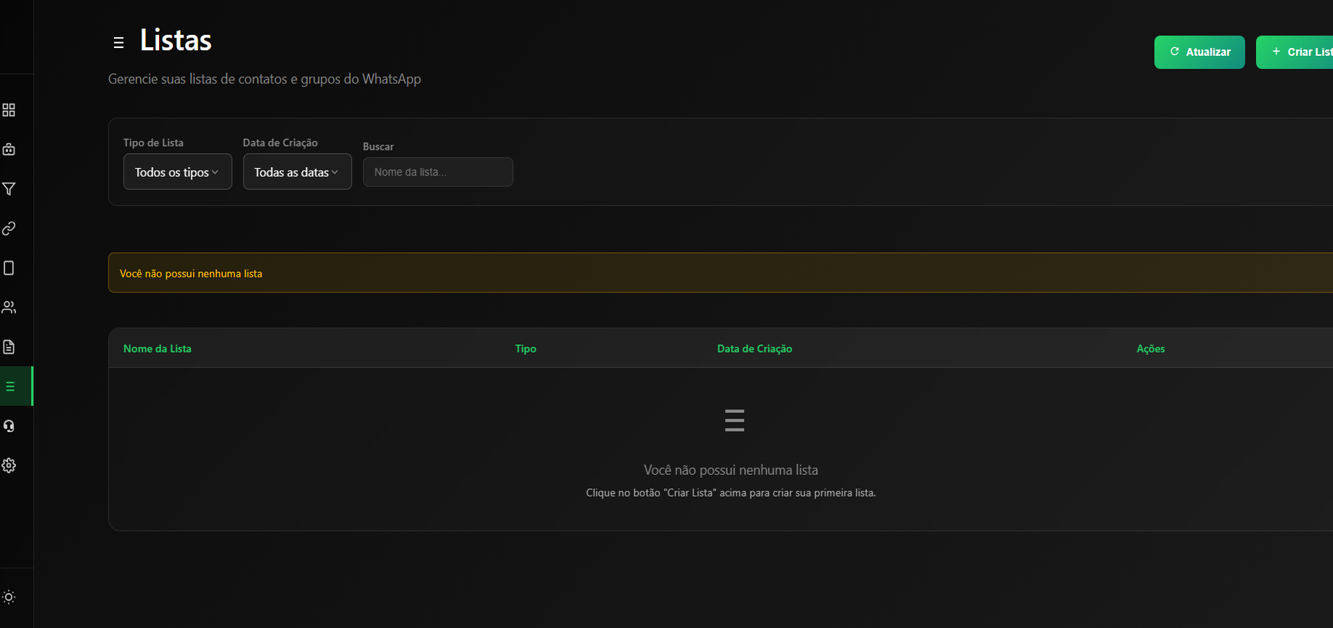Open the mobile device icon in sidebar

9,268
